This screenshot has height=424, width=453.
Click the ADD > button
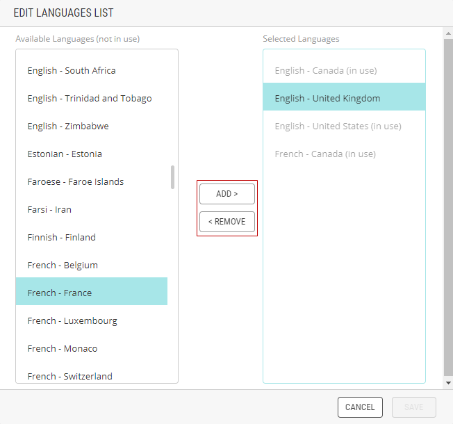(227, 194)
